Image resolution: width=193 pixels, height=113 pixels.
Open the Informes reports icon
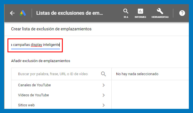point(140,13)
